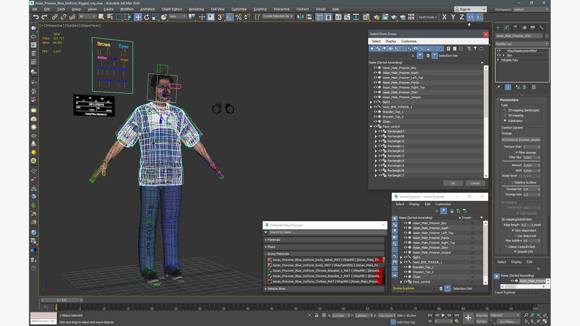Select the 2D mapping (landscape) radio

tap(505, 110)
